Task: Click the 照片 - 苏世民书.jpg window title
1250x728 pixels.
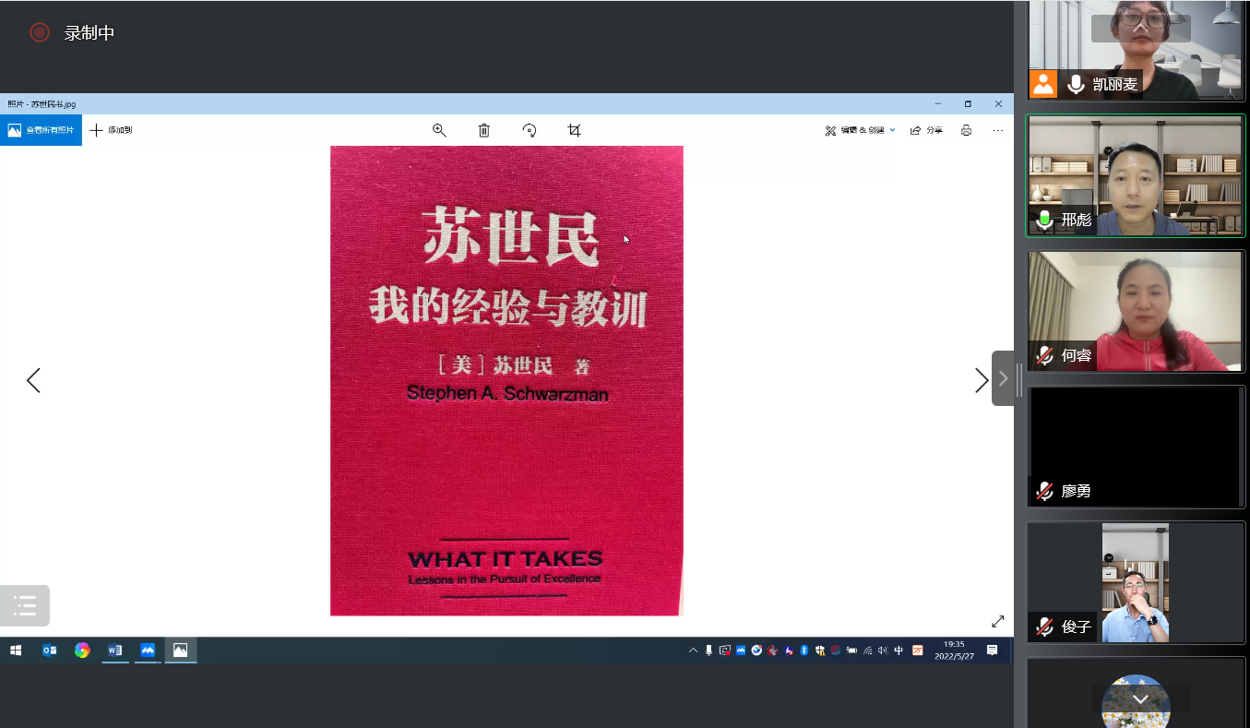Action: click(42, 104)
